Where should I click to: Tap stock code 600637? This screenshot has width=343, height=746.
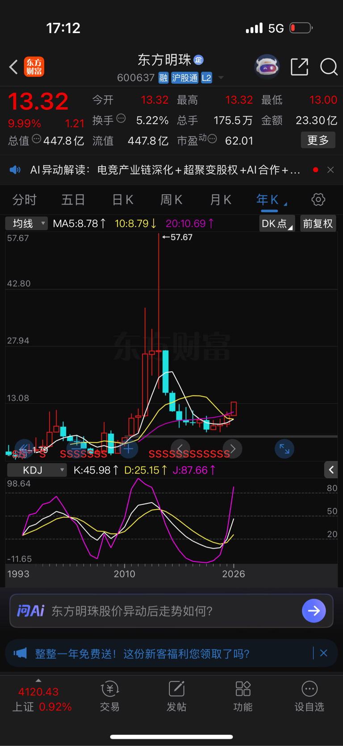[x=136, y=78]
